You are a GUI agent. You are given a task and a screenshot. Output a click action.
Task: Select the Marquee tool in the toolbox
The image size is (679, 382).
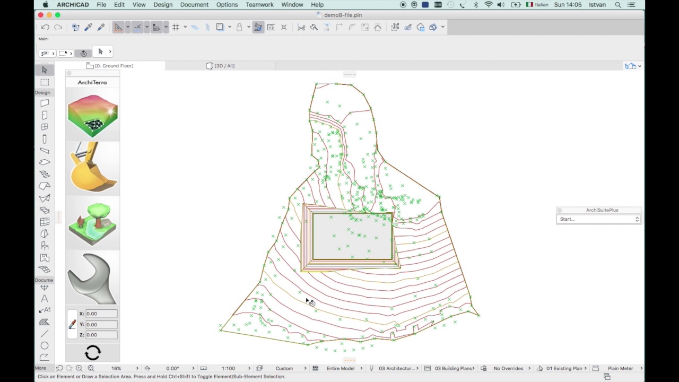pos(45,82)
